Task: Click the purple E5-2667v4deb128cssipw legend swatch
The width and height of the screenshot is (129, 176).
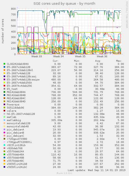Action: pos(4,79)
